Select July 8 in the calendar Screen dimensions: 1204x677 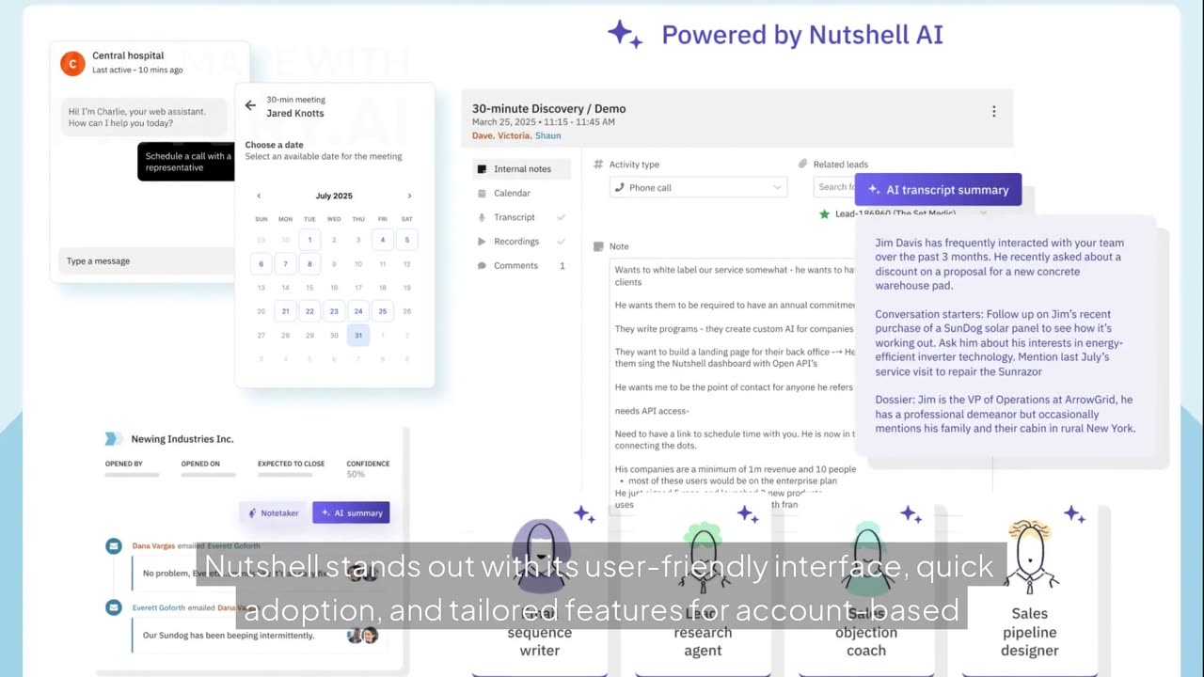[309, 264]
